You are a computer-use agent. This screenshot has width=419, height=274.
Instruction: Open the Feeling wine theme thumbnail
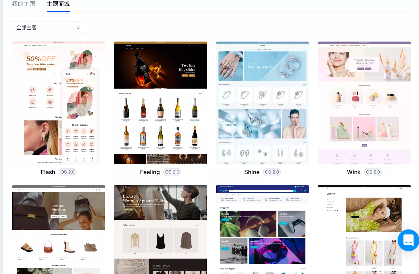160,103
